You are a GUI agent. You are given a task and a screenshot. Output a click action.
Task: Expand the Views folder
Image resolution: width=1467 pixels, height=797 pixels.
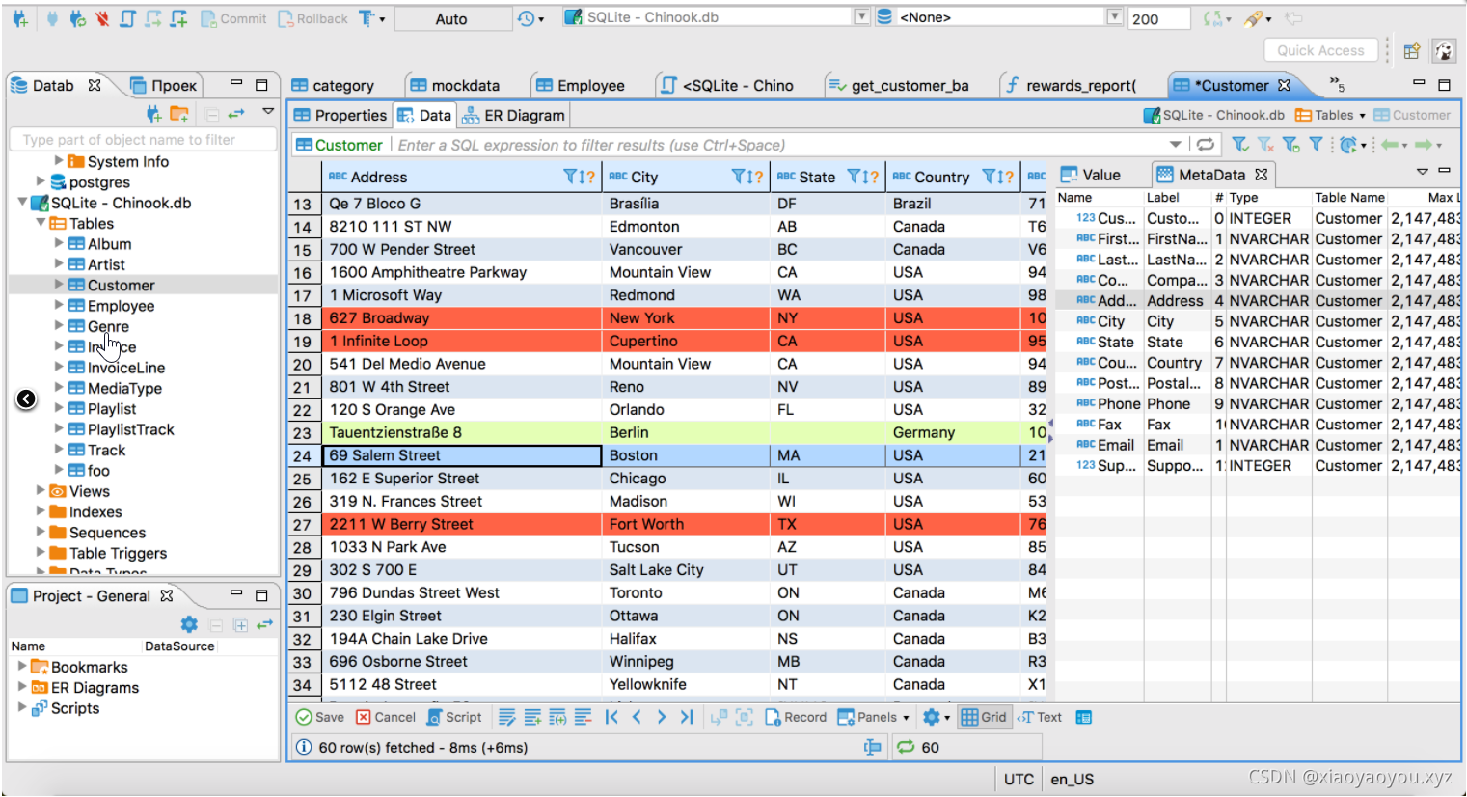(x=41, y=490)
